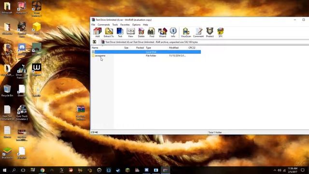Open the Commands menu
309x174 pixels.
[x=104, y=25]
